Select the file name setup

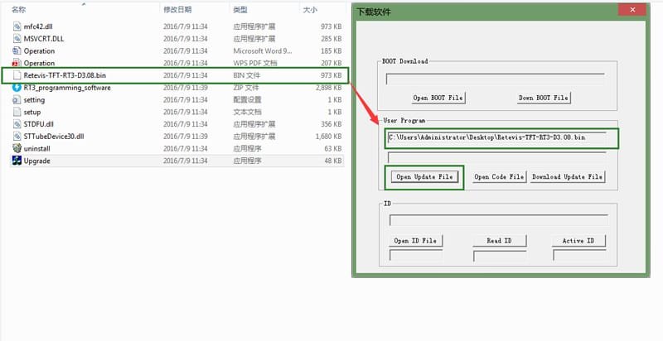(x=32, y=112)
